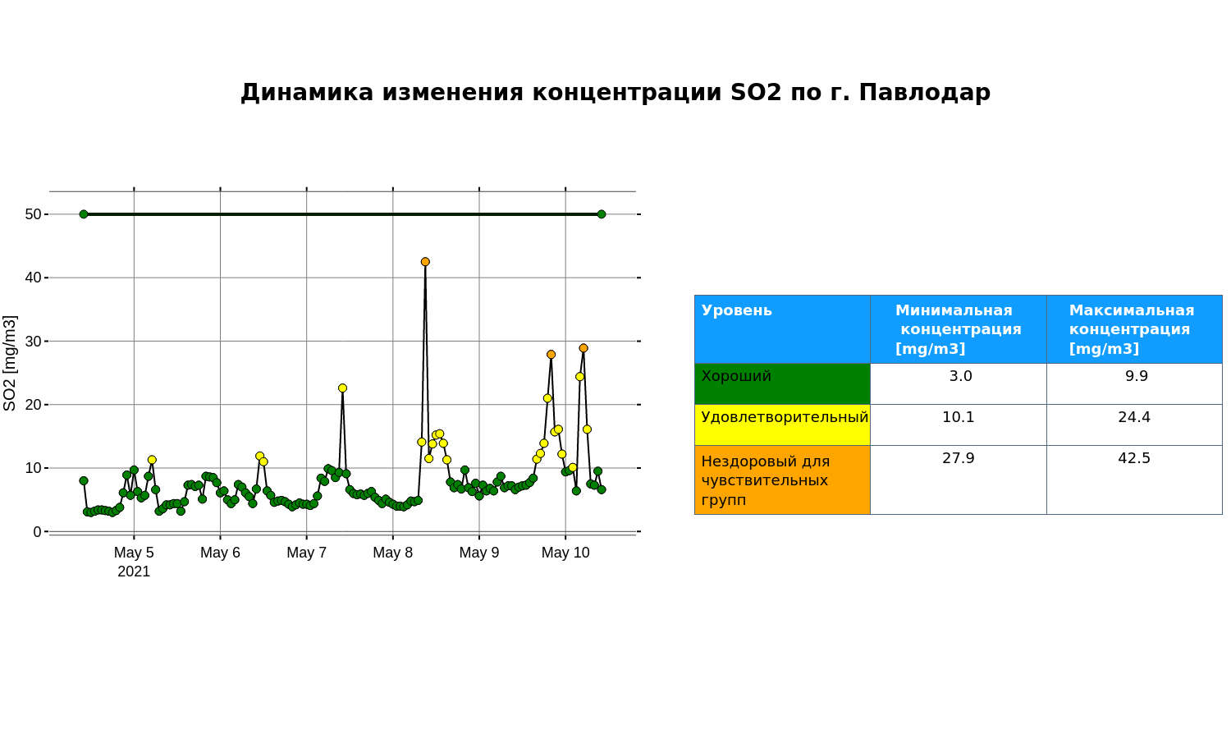
Task: Click the chart title about Павлодар
Action: (615, 92)
